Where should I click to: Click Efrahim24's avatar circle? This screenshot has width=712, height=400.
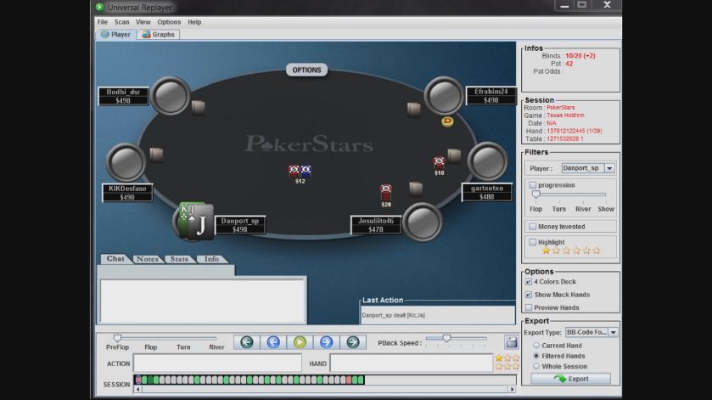444,96
